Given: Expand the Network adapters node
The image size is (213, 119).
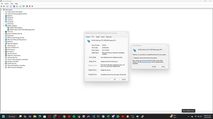Looking at the screenshot, I should click(x=4, y=43).
